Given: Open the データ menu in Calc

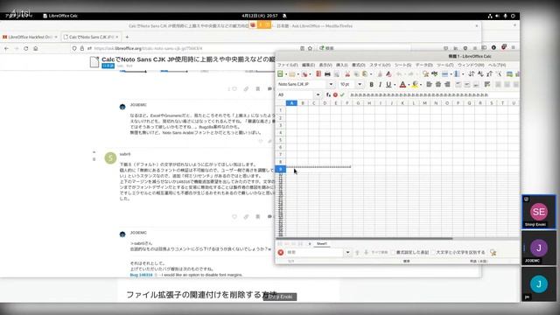Looking at the screenshot, I should [423, 65].
